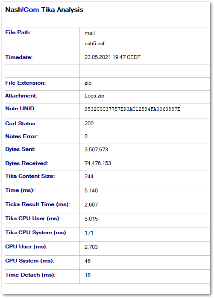Click the Tika CPU System value 171
214x298 pixels.
[x=89, y=233]
